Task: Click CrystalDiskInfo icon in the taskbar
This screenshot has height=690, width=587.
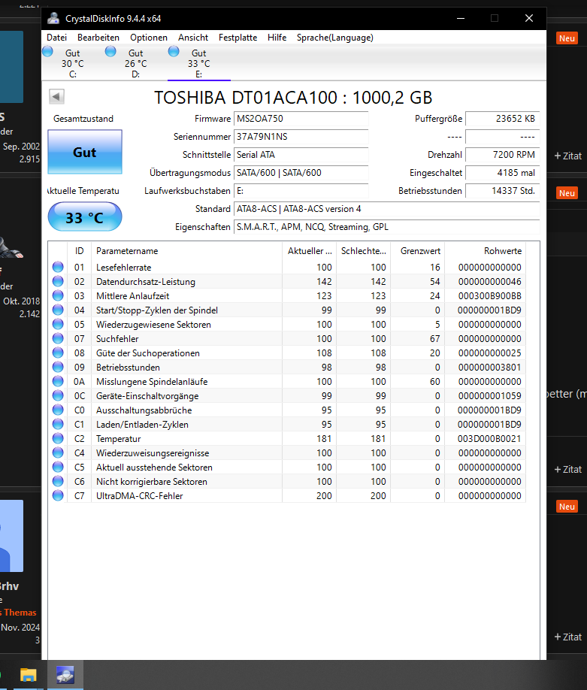Action: point(65,675)
